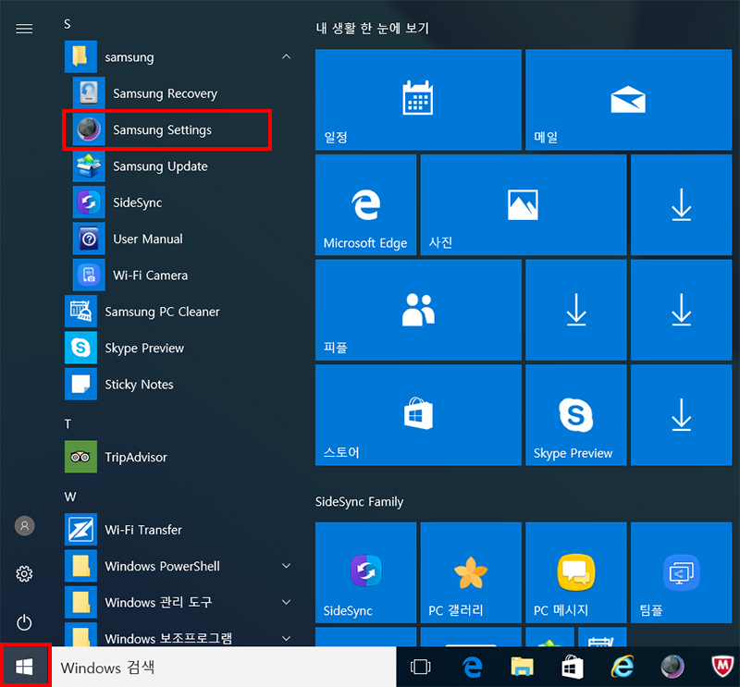Open Task View on the taskbar
740x687 pixels.
click(420, 667)
